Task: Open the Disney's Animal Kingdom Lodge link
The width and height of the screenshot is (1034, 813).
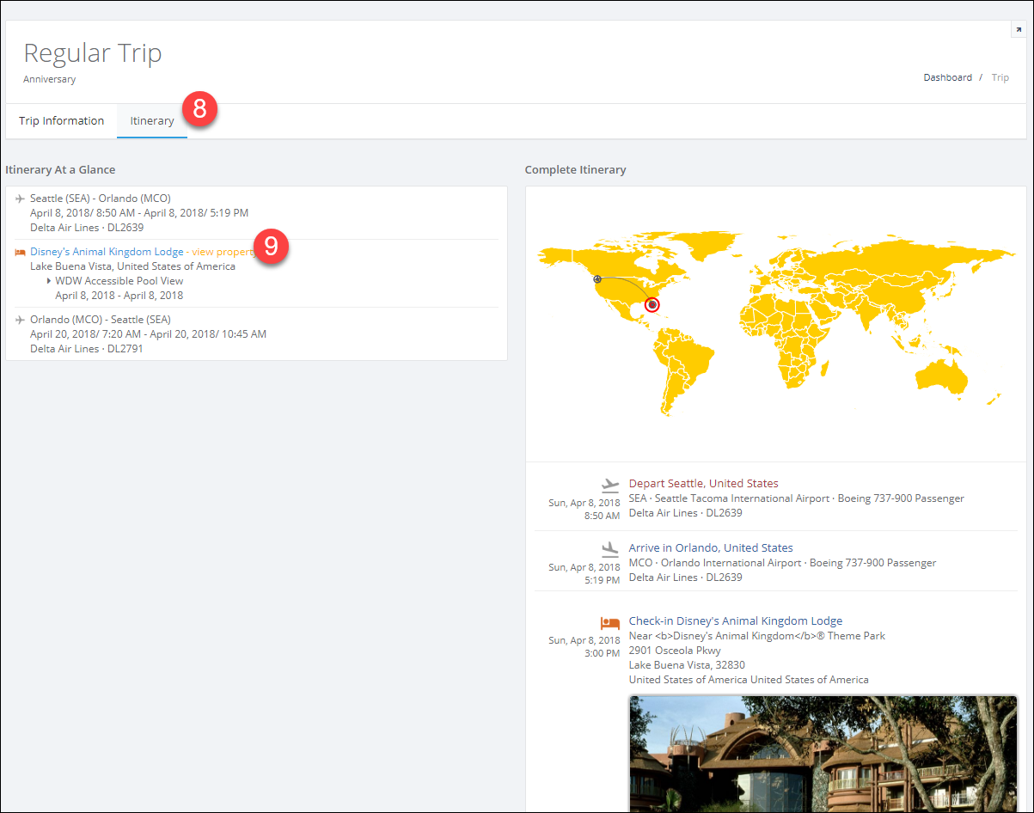Action: pos(107,251)
